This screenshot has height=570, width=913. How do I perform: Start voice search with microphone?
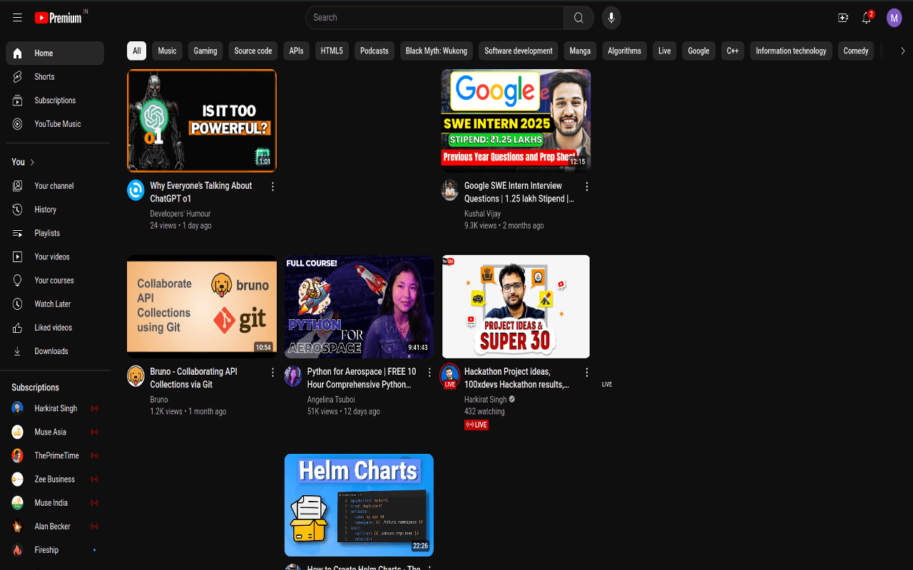611,18
